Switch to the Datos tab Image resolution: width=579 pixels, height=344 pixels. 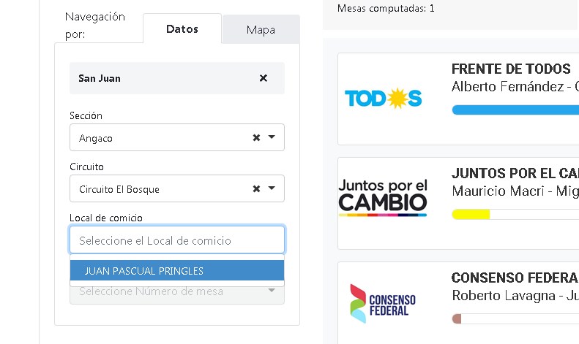click(x=182, y=29)
